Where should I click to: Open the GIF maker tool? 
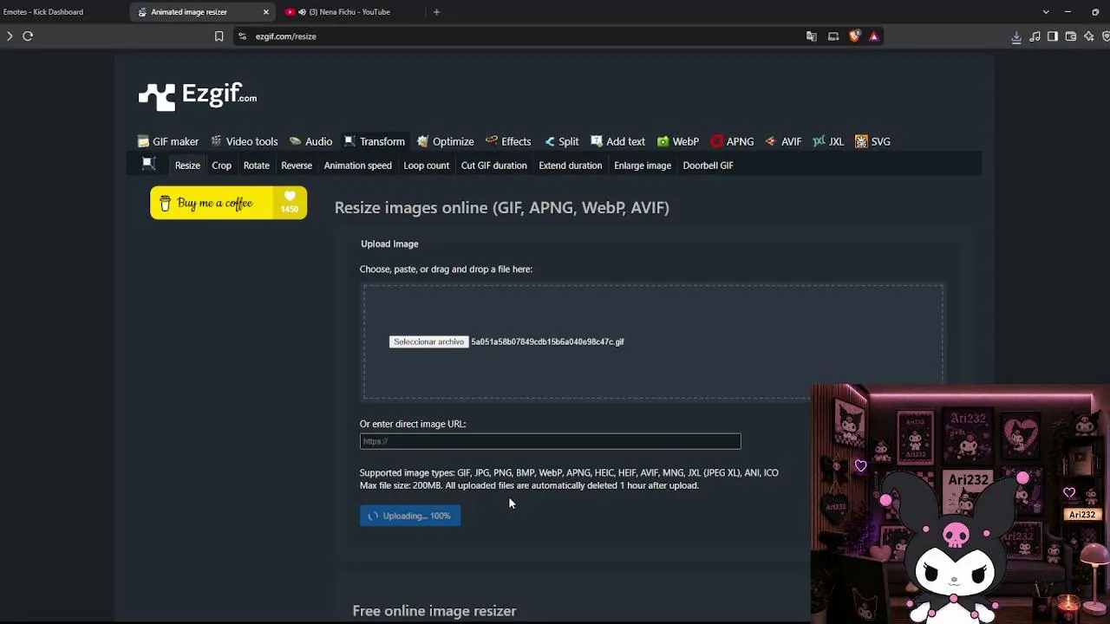tap(168, 141)
